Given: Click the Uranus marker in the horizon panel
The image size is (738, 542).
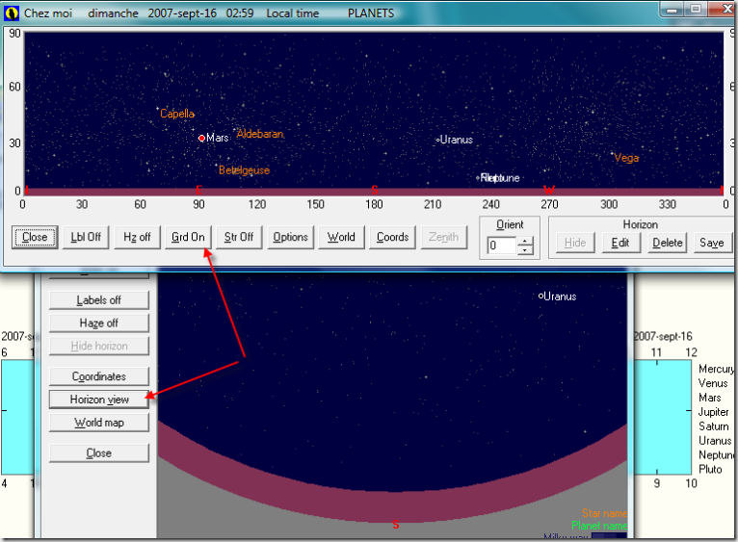Looking at the screenshot, I should [x=437, y=140].
